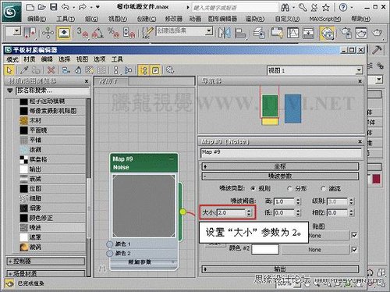Click the 颜色 #2 white color swatch
This screenshot has width=390, height=292.
point(265,249)
